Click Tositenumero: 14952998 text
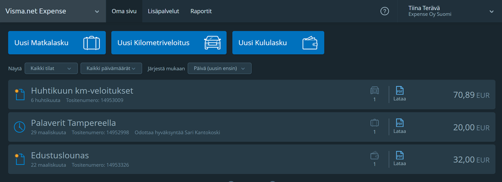This screenshot has width=502, height=182. click(x=100, y=132)
